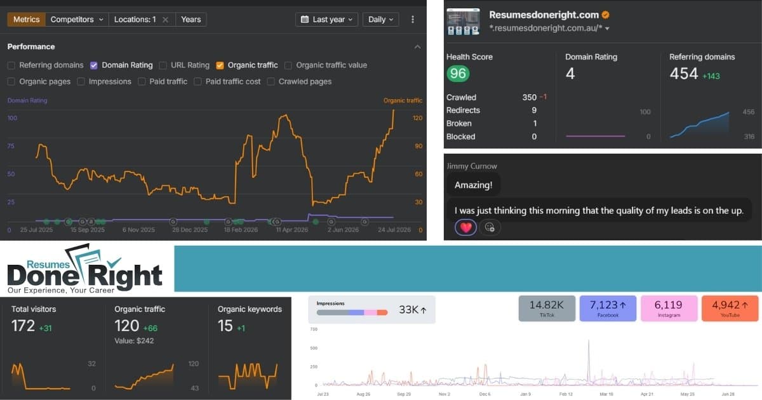The image size is (762, 400).
Task: Click the Organic keywords sparkline chart
Action: (x=248, y=376)
